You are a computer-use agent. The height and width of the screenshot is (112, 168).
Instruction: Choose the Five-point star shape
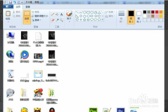coord(85,20)
